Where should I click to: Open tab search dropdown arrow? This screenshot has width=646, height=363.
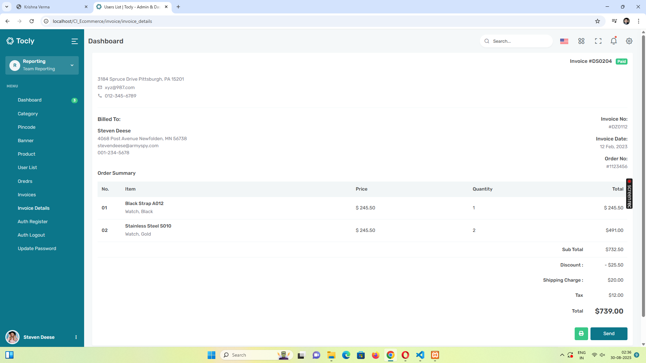[7, 7]
